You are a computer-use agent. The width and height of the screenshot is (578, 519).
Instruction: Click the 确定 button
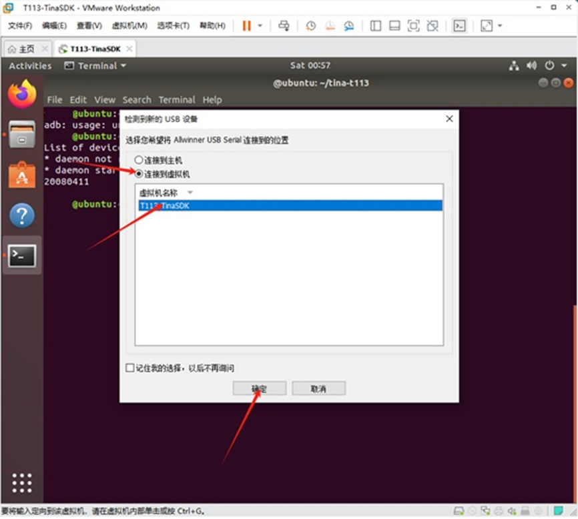[x=260, y=388]
